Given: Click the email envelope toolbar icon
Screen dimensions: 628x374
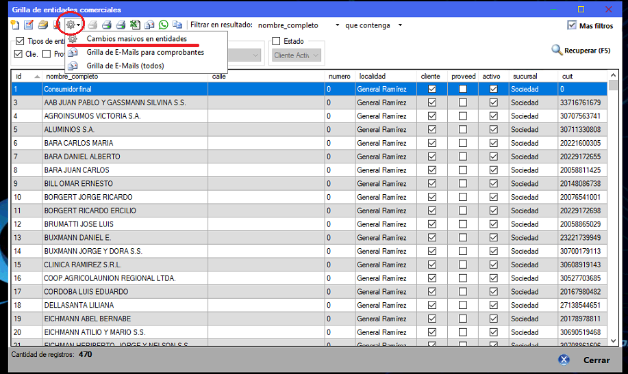Looking at the screenshot, I should pos(149,25).
